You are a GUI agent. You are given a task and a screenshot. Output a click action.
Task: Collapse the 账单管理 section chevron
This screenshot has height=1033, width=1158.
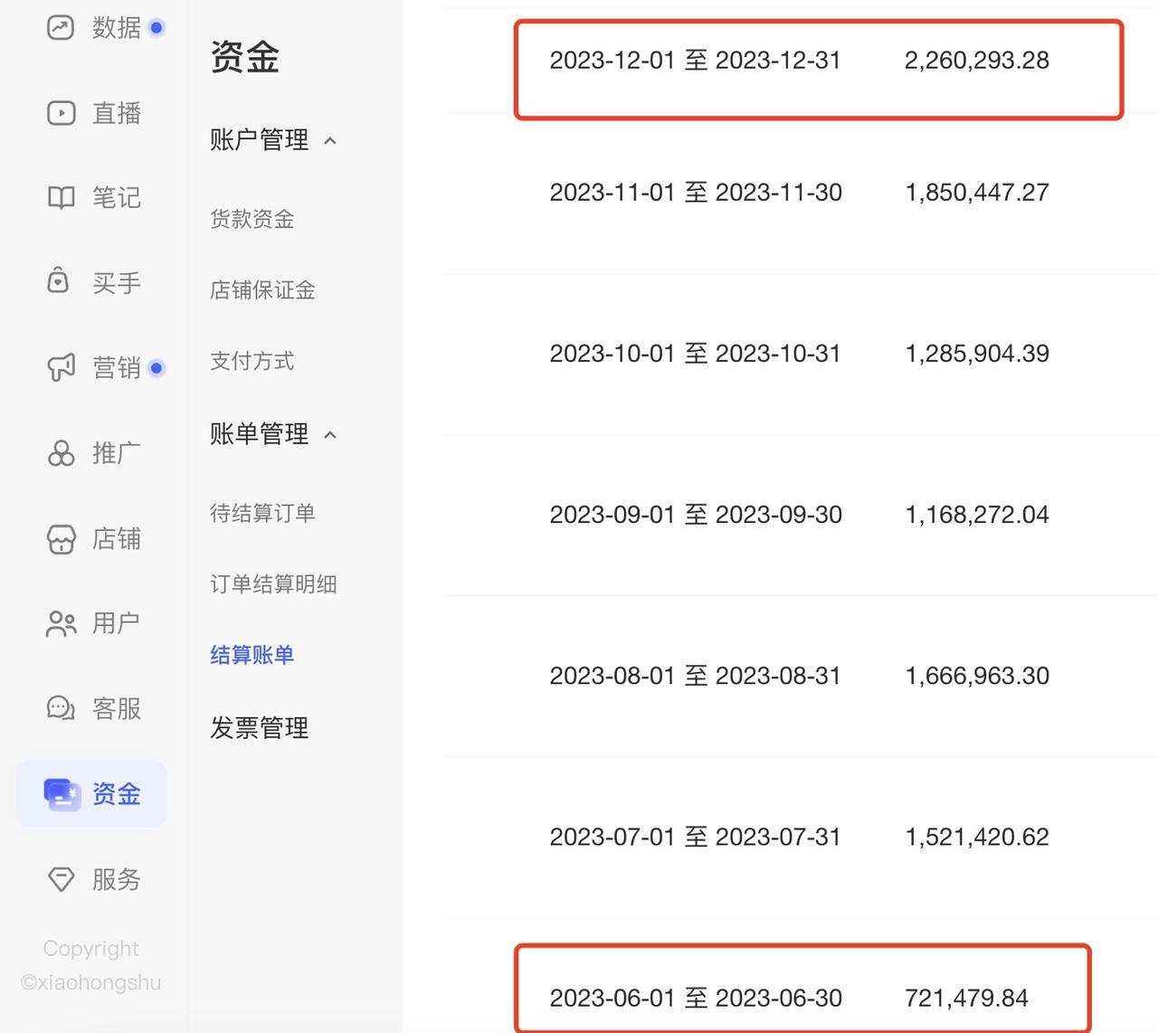click(329, 433)
